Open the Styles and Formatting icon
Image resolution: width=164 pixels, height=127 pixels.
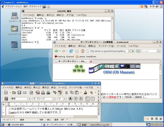[x=6, y=99]
